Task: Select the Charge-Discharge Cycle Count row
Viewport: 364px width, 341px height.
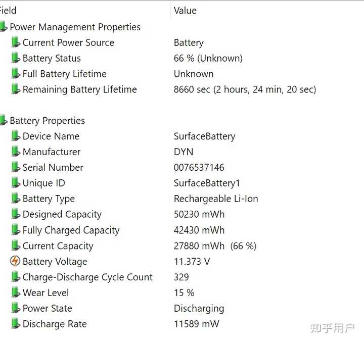Action: 182,277
